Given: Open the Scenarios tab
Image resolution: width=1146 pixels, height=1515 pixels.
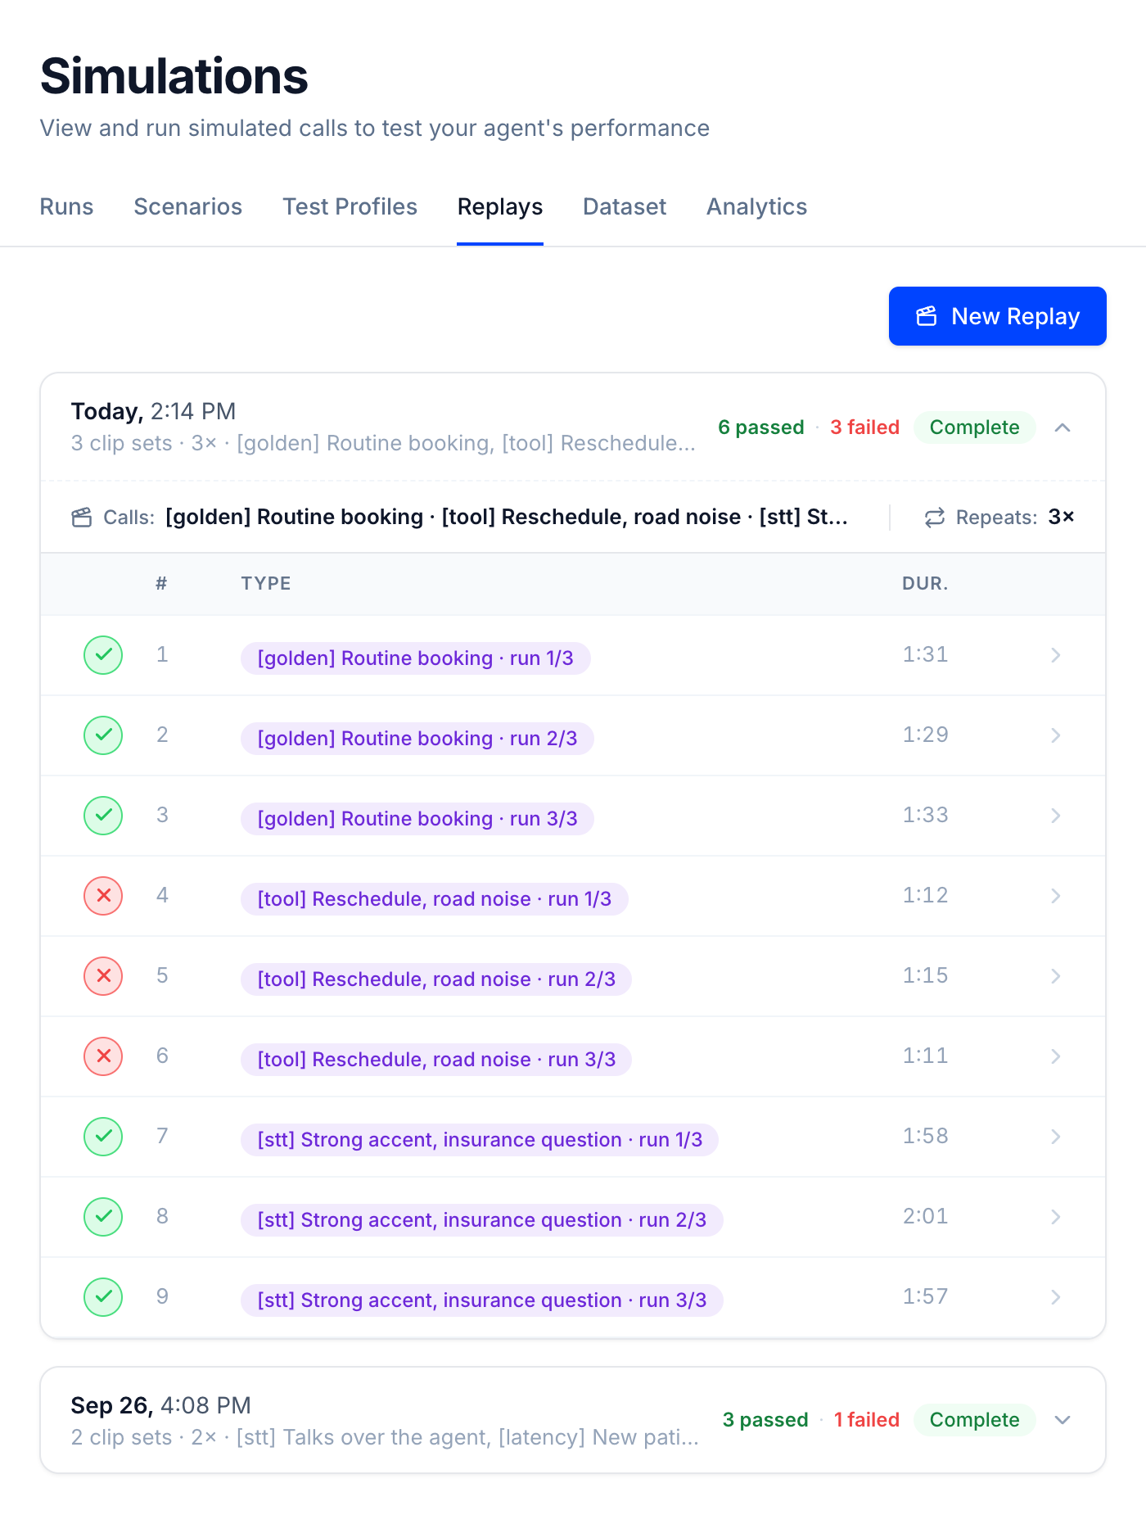Looking at the screenshot, I should (187, 207).
